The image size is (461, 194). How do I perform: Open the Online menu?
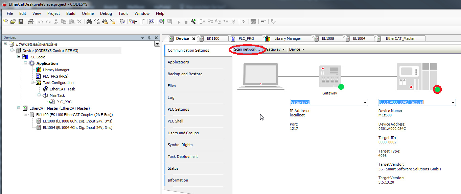pyautogui.click(x=88, y=13)
